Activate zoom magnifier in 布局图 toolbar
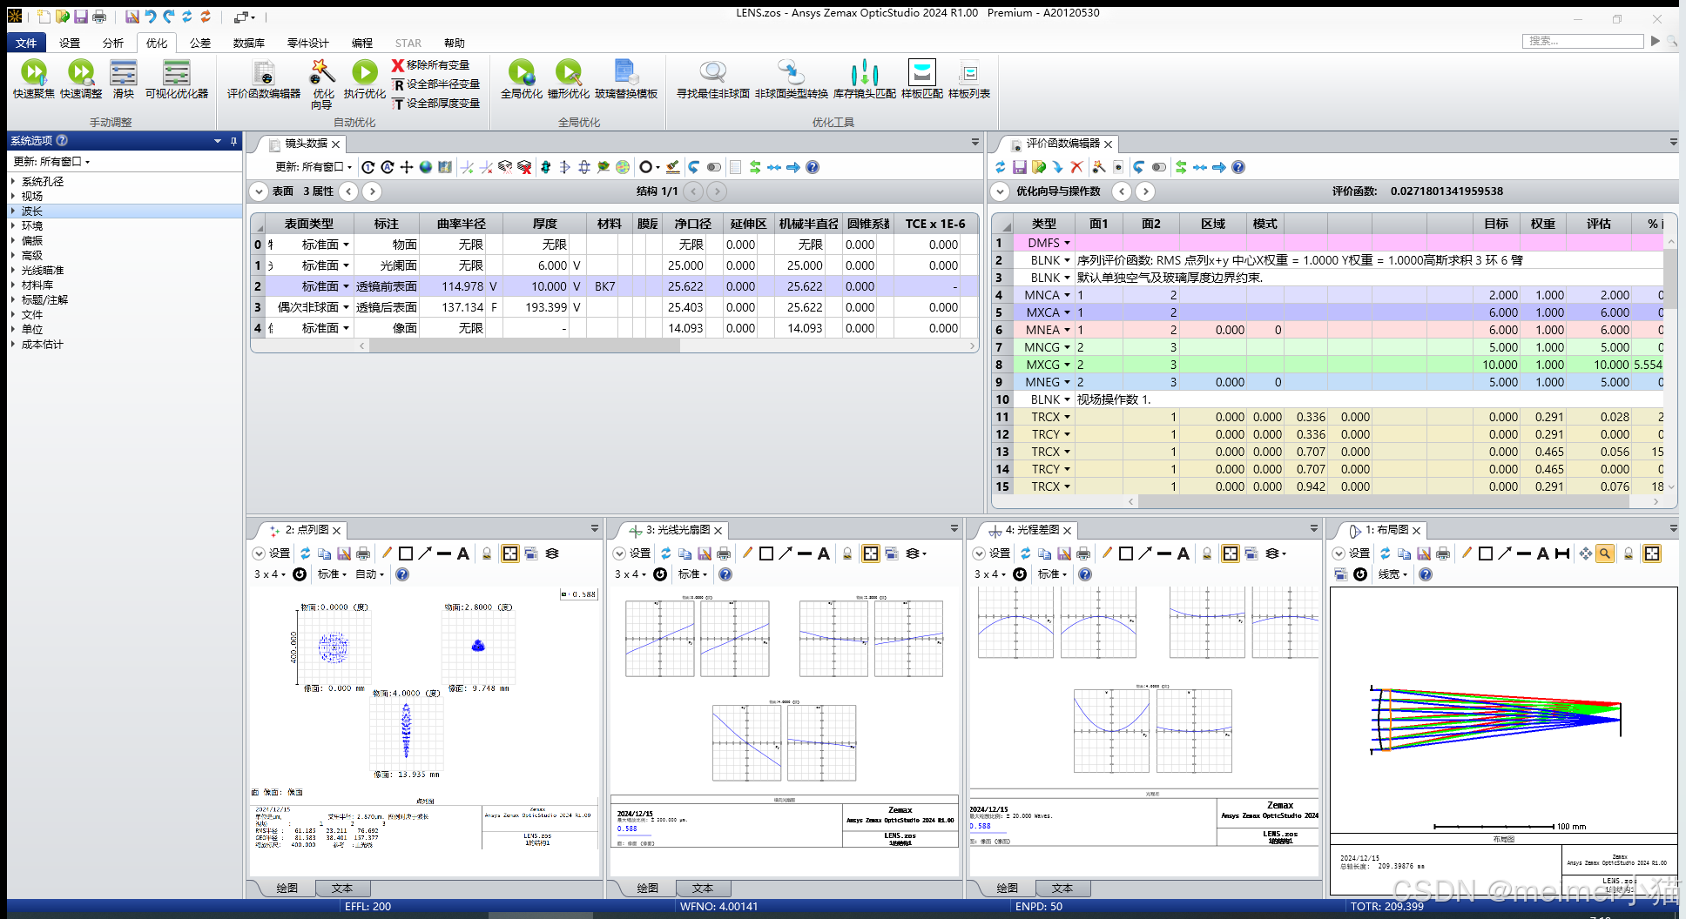The image size is (1686, 919). (1605, 553)
